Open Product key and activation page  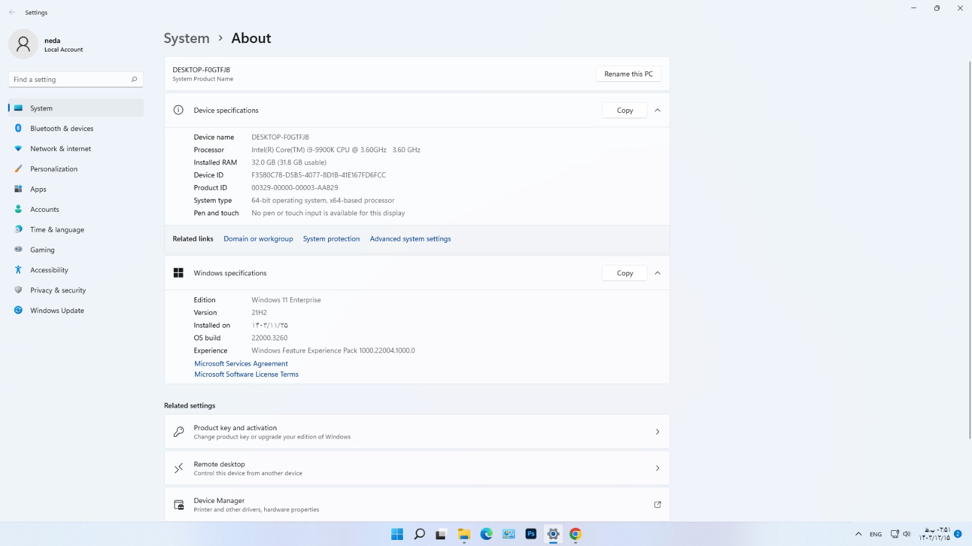pos(417,432)
